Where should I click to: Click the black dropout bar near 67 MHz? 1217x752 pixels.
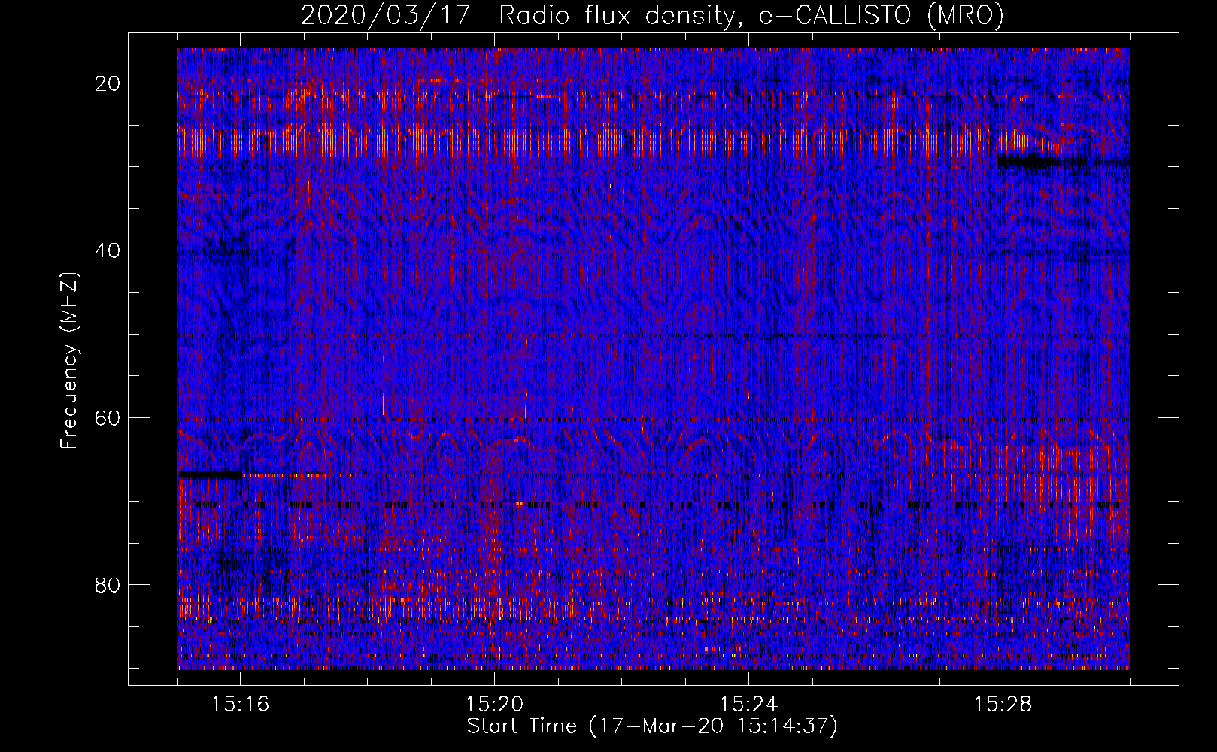tap(210, 475)
